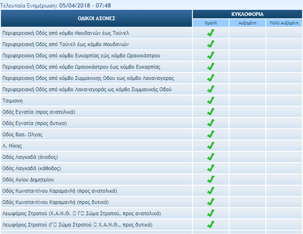Click the Λ. Νίκης road name
The image size is (303, 234).
click(12, 146)
